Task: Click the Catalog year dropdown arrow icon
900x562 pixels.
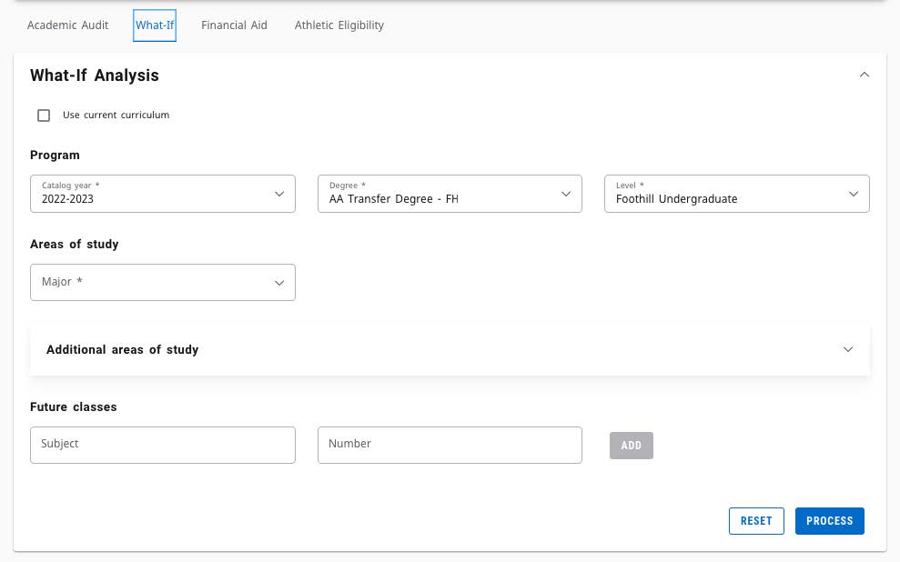Action: coord(279,194)
